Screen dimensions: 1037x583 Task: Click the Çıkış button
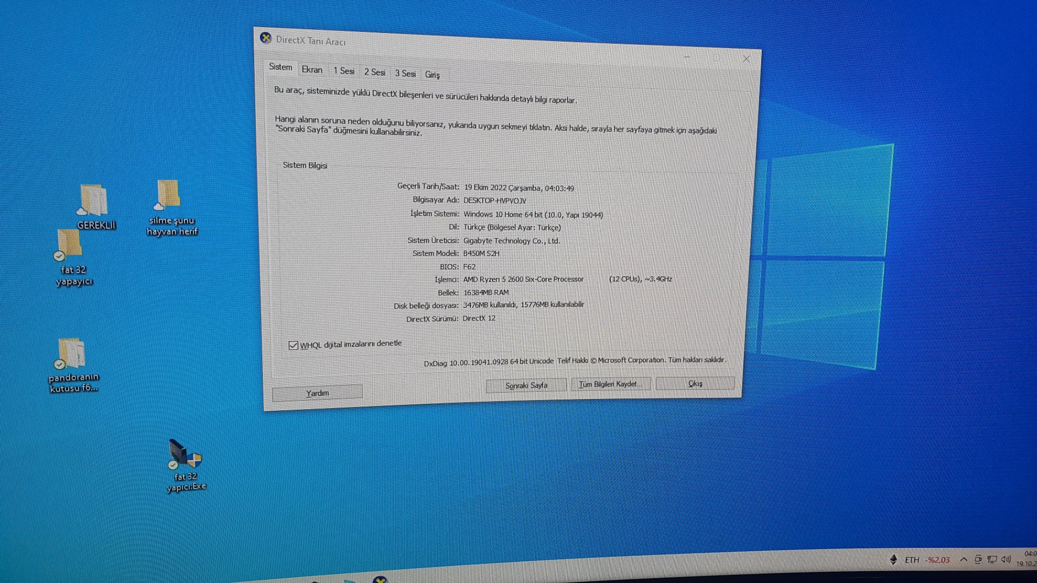(695, 383)
